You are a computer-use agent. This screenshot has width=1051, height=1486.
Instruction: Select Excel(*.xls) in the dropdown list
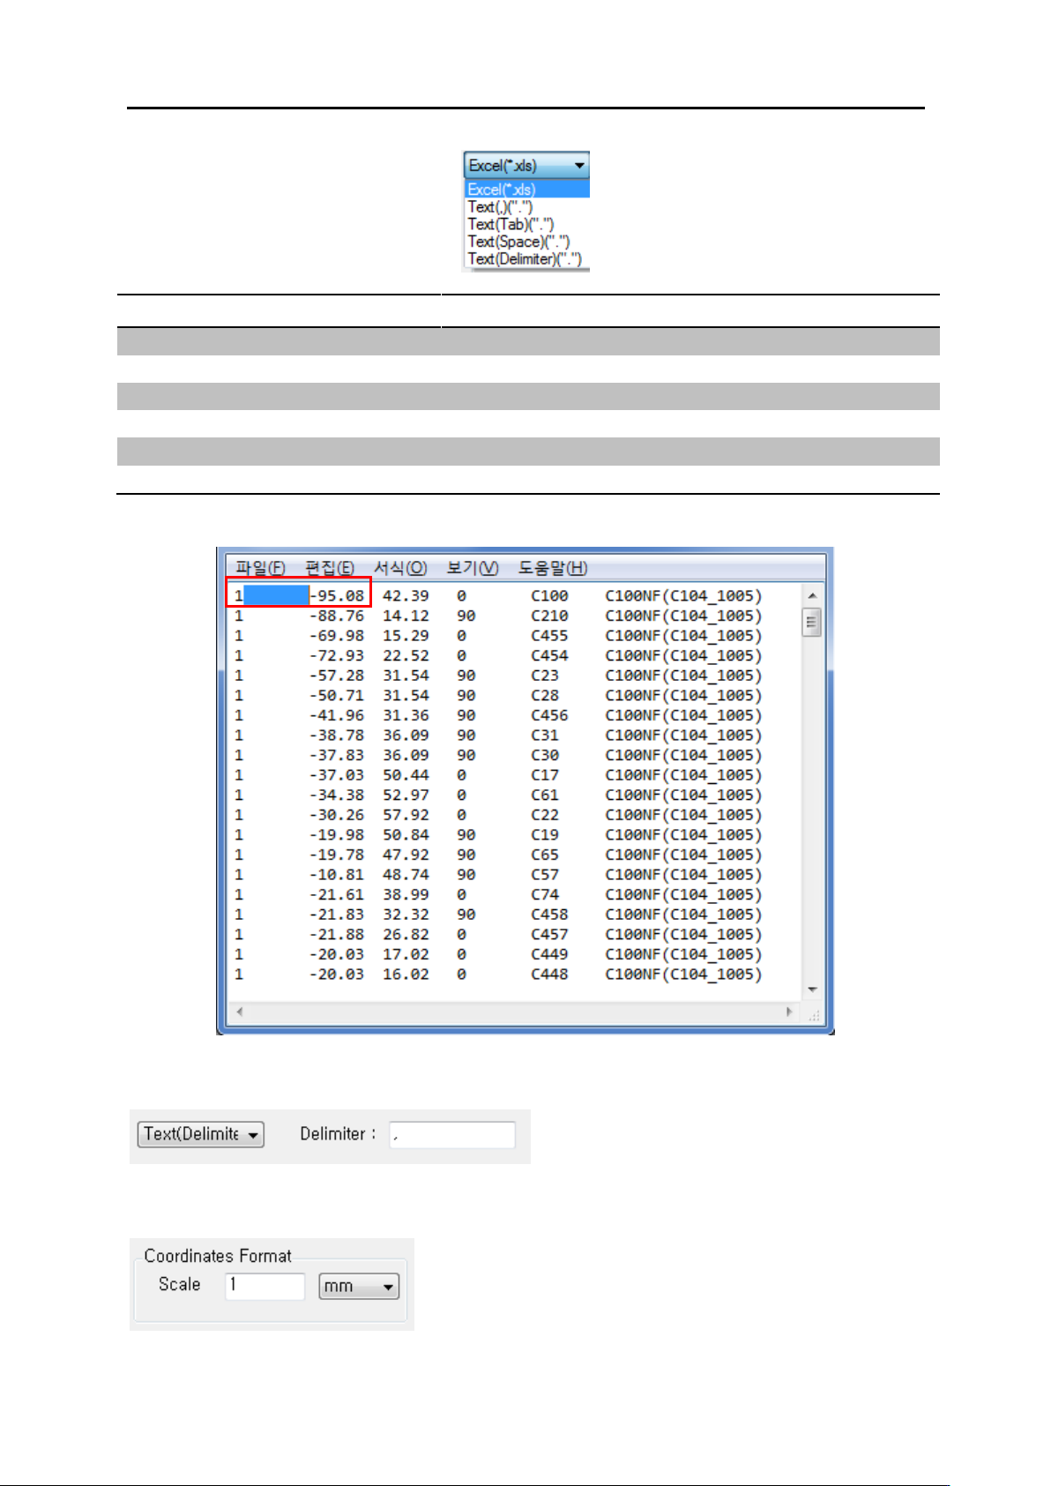coord(526,190)
